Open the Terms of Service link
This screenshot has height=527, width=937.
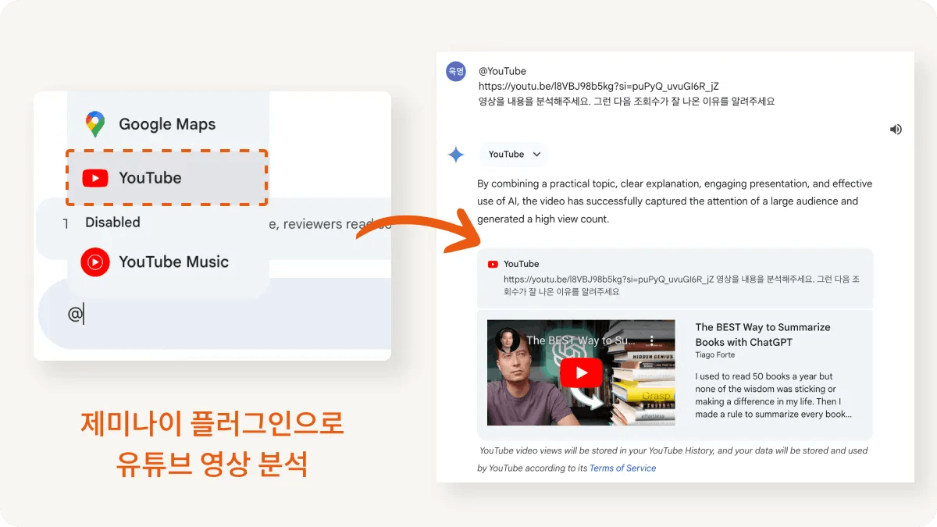(622, 468)
